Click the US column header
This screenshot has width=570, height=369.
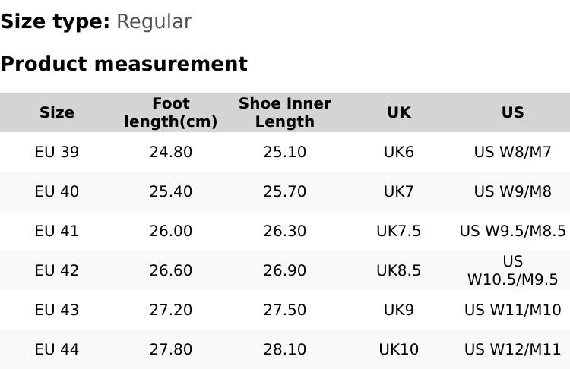tap(513, 112)
